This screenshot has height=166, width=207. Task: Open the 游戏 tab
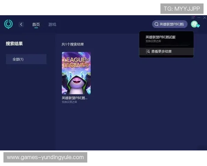click(52, 24)
